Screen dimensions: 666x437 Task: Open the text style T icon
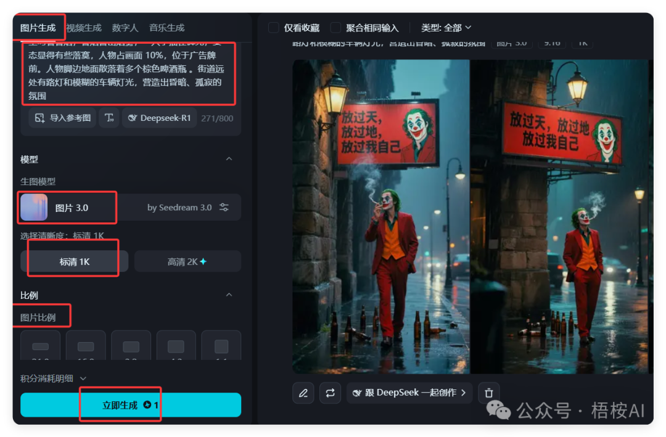109,118
